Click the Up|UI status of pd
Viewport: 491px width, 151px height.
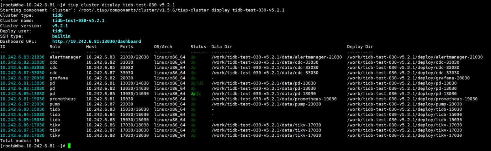[x=197, y=83]
